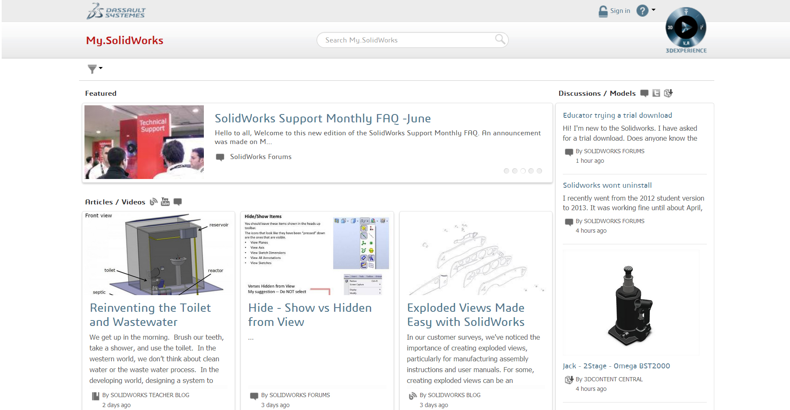Click the 3D model download icon in Discussions header
This screenshot has width=790, height=410.
click(x=668, y=93)
